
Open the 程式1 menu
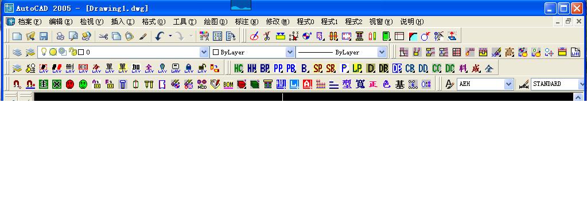(329, 22)
